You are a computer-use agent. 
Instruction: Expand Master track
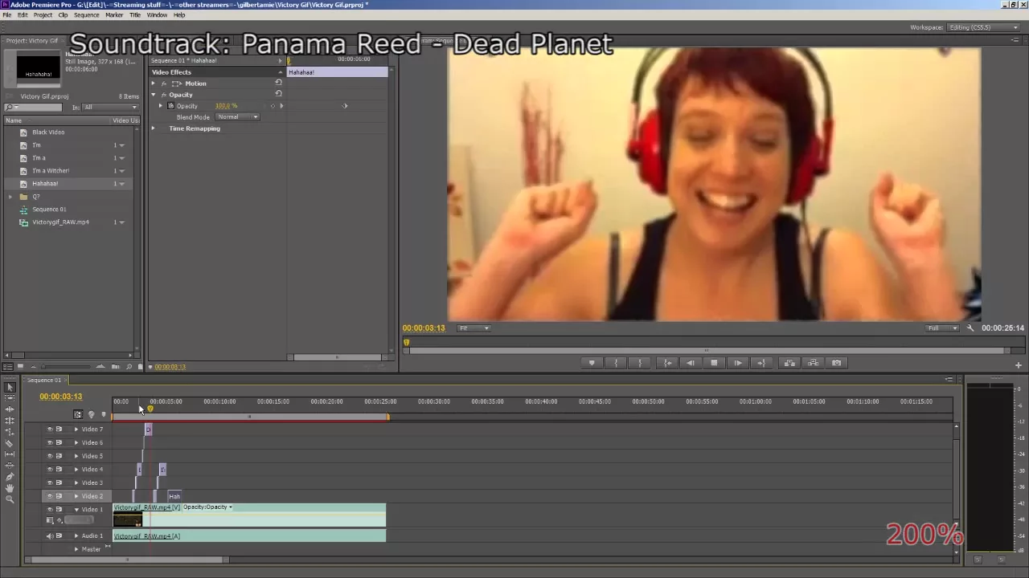[x=76, y=549]
